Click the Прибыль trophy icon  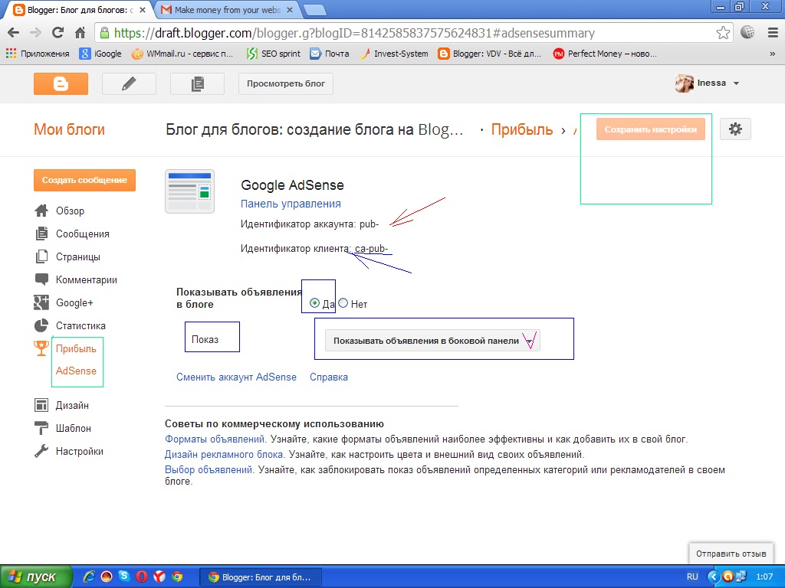tap(41, 348)
